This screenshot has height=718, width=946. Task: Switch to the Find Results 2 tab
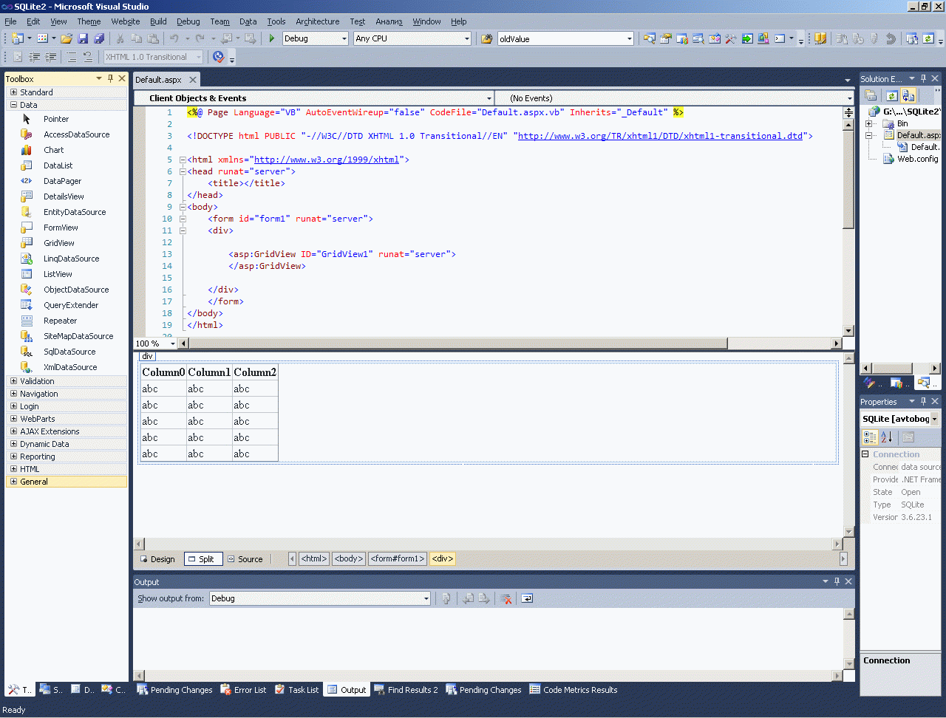coord(406,690)
